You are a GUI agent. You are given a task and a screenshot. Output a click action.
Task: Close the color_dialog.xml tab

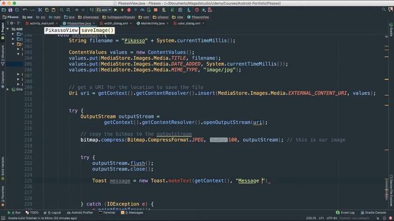click(203, 23)
